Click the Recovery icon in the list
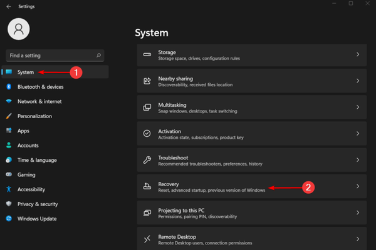This screenshot has width=376, height=250. (147, 186)
